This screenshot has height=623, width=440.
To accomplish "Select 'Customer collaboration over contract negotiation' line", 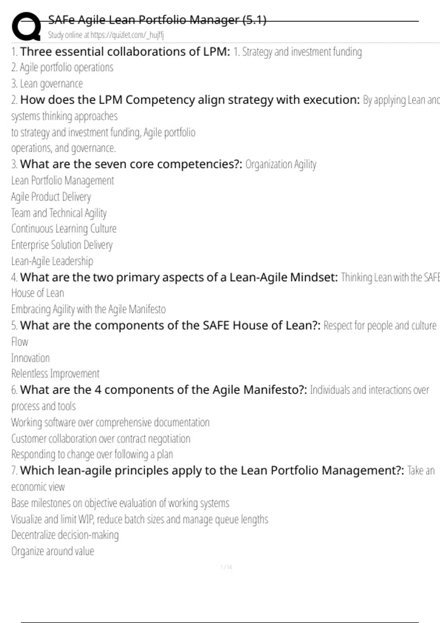I will click(x=101, y=439).
